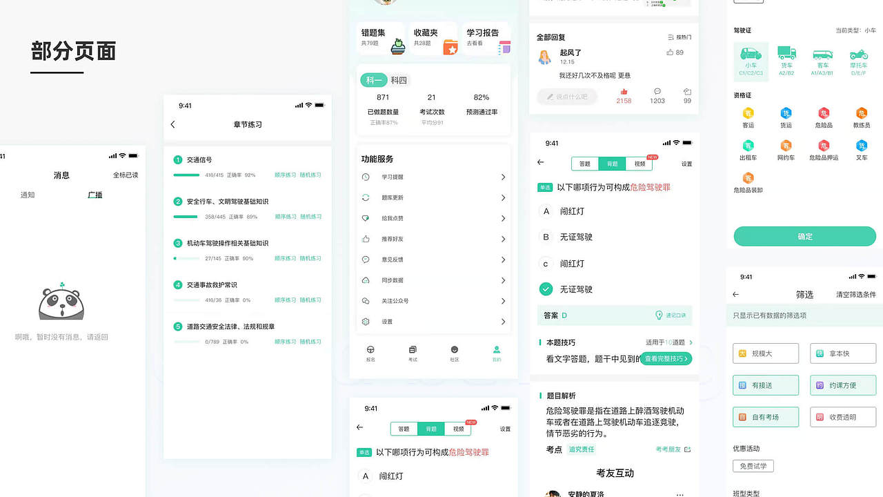This screenshot has width=883, height=497.
Task: Select the 摩托车 D/E/F motorcycle icon
Action: pyautogui.click(x=859, y=54)
